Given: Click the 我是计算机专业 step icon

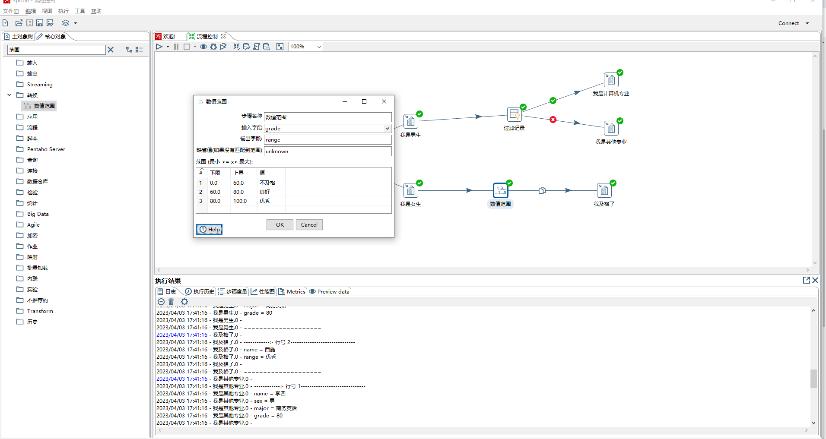Looking at the screenshot, I should point(610,80).
